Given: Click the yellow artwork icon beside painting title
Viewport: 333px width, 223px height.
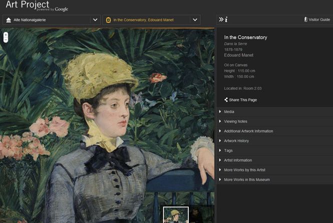Looking at the screenshot, I should point(108,20).
